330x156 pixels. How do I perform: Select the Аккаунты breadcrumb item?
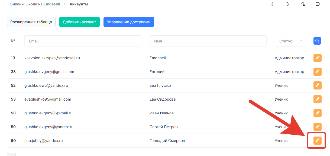(79, 4)
